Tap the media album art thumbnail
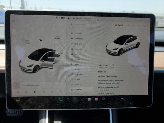This screenshot has height=123, width=164. click(16, 85)
